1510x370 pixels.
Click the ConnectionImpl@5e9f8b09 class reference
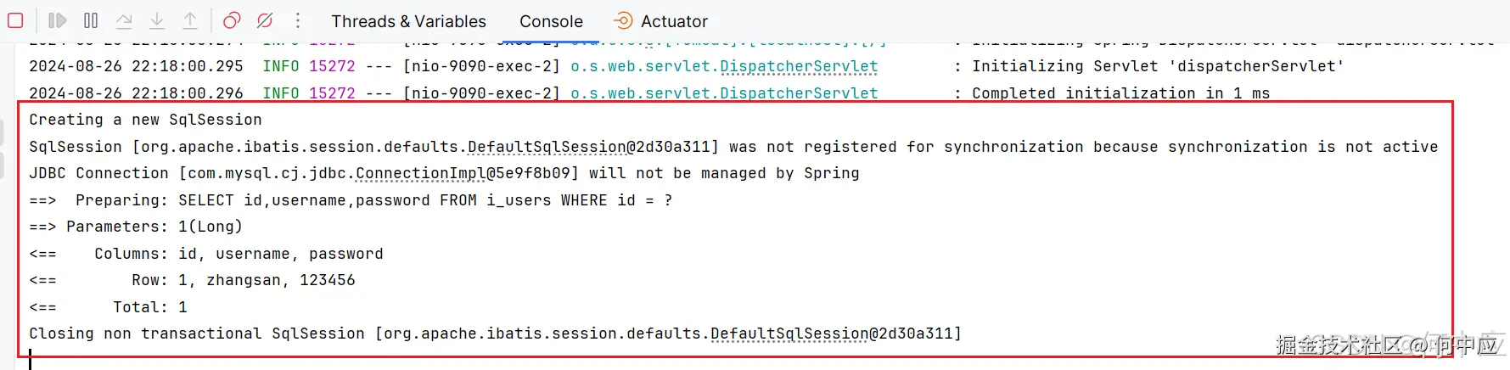[x=466, y=173]
